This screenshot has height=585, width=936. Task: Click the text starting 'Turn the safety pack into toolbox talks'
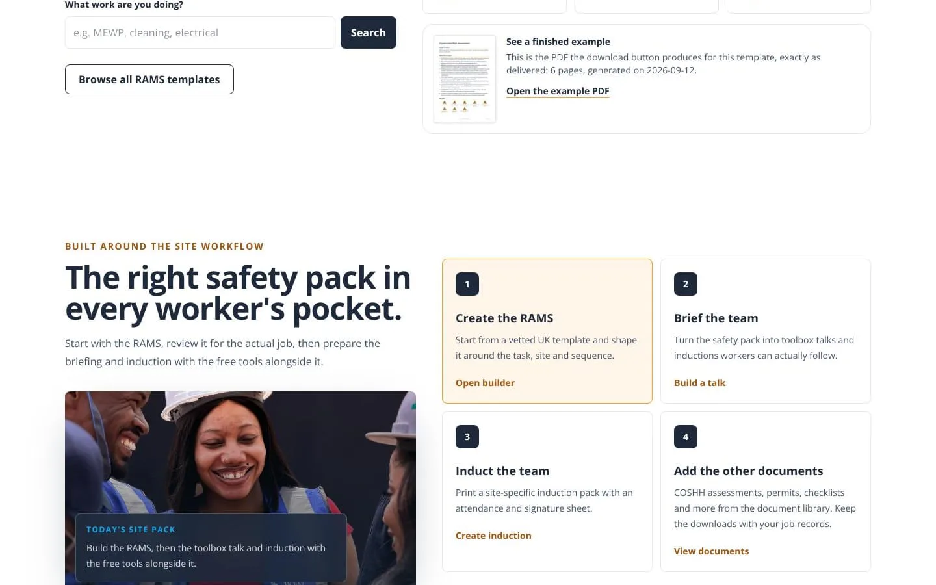pyautogui.click(x=764, y=348)
